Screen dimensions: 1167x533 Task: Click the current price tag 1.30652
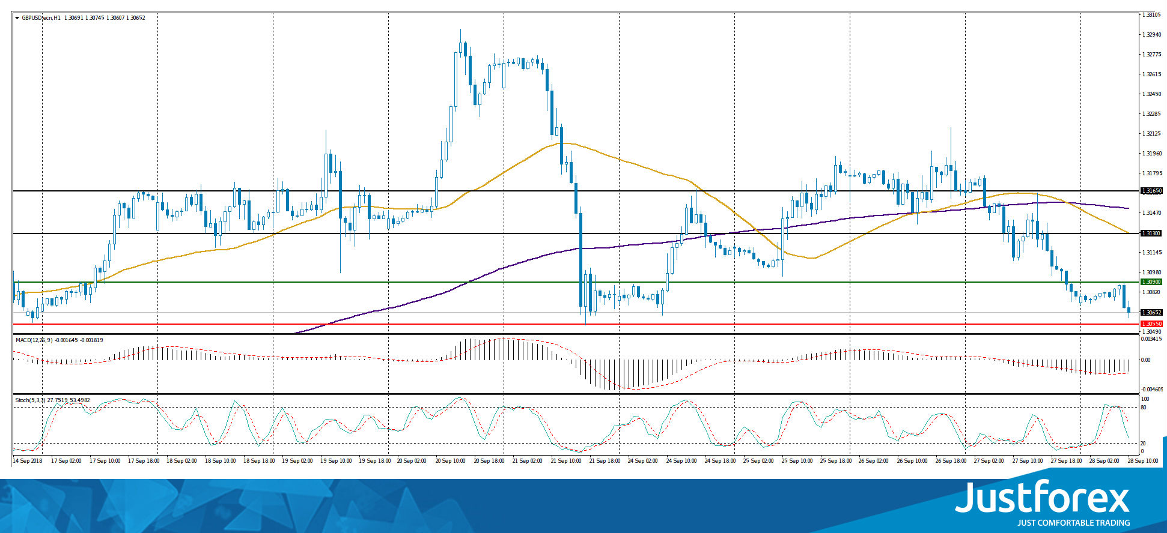click(1151, 313)
